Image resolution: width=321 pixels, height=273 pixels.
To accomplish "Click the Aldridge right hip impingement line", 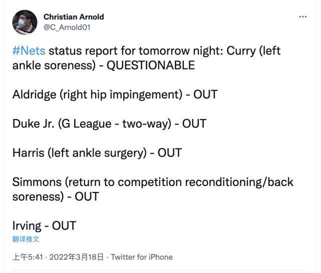I will pos(115,94).
